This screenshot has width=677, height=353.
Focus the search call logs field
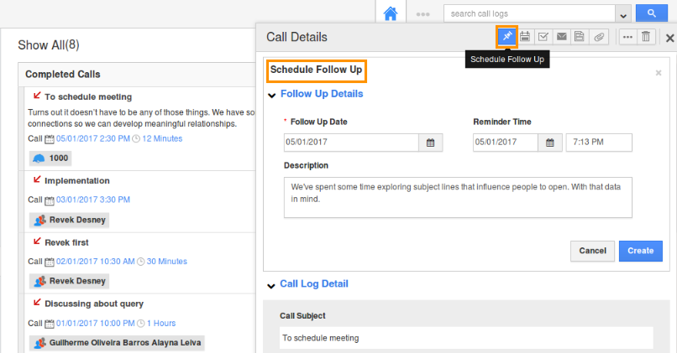529,13
